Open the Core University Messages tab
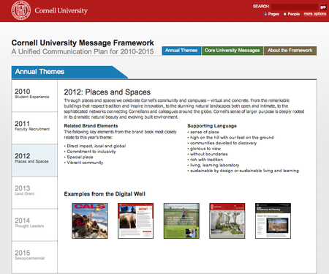329x274 pixels. tap(232, 51)
